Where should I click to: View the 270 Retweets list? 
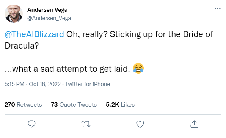click(23, 104)
